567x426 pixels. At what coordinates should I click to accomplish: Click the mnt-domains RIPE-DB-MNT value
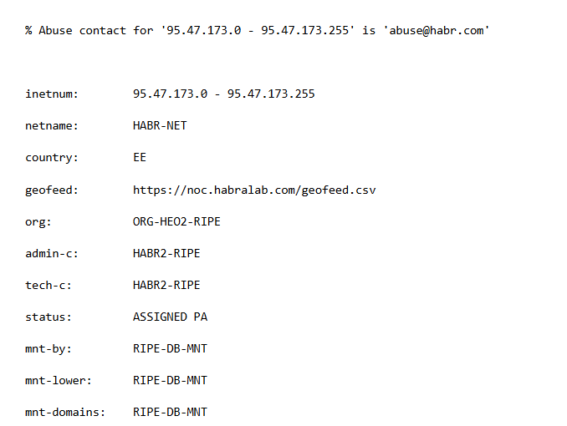pyautogui.click(x=170, y=413)
